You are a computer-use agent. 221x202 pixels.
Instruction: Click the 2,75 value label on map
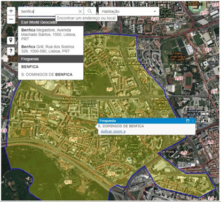click(204, 13)
